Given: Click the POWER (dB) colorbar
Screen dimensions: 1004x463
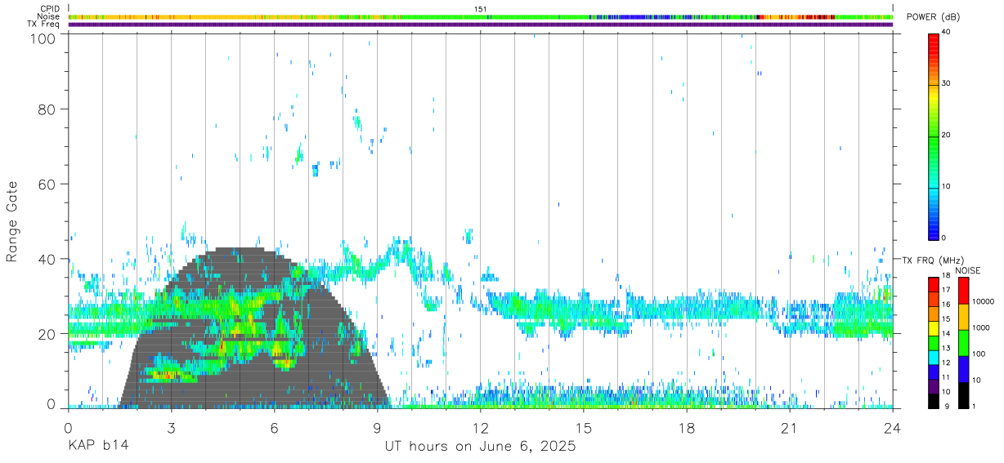Looking at the screenshot, I should [933, 136].
